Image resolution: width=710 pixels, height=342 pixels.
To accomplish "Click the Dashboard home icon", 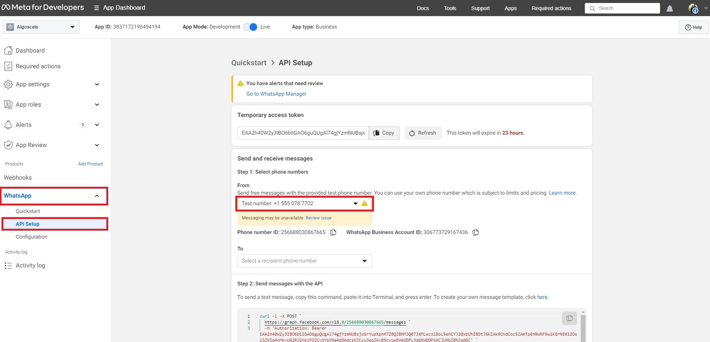I will coord(8,50).
